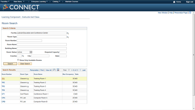Sort by Room Name column header

click(38, 74)
